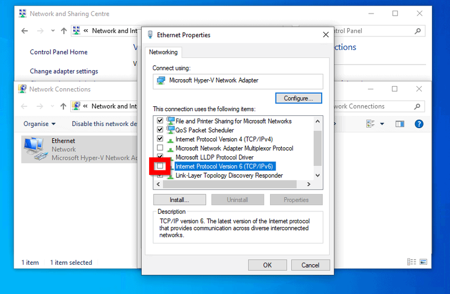The image size is (450, 294).
Task: Close the Ethernet Properties dialog
Action: point(326,35)
